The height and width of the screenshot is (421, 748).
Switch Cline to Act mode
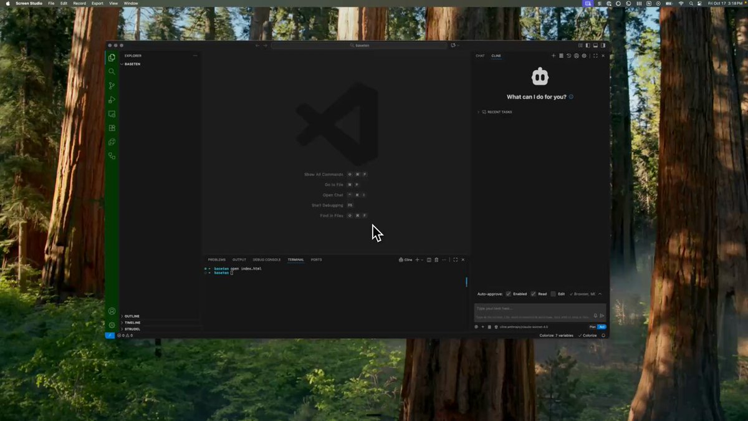click(x=602, y=327)
